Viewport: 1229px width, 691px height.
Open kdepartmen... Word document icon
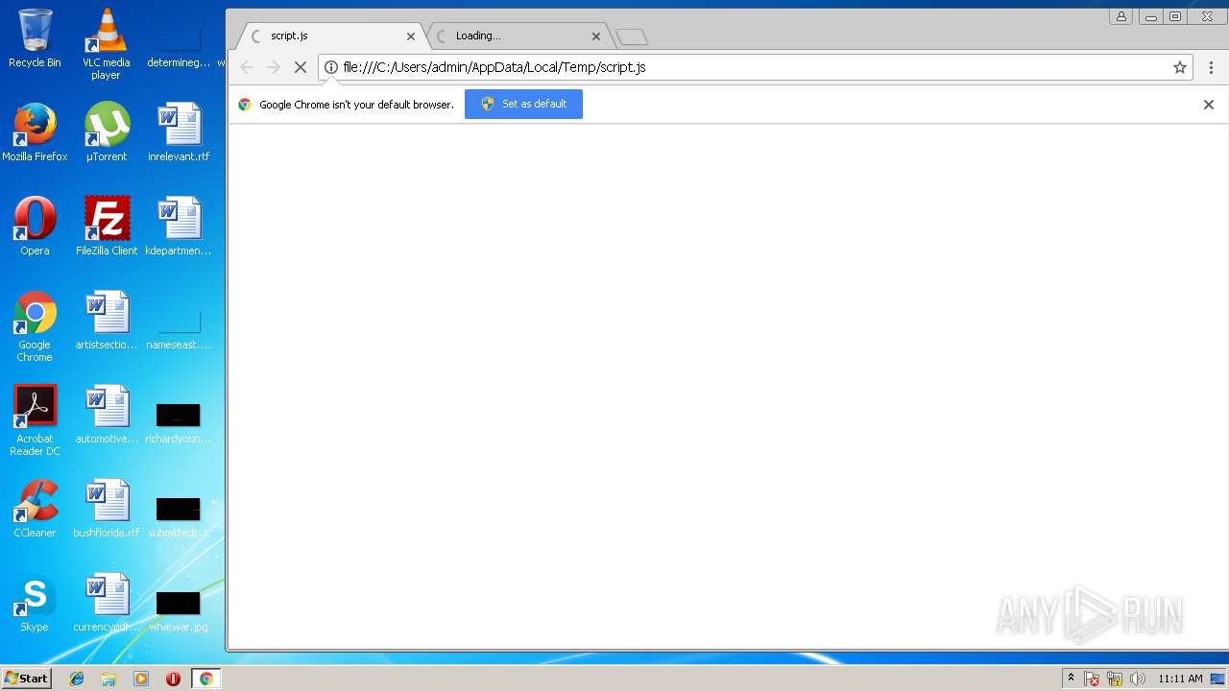[x=179, y=226]
